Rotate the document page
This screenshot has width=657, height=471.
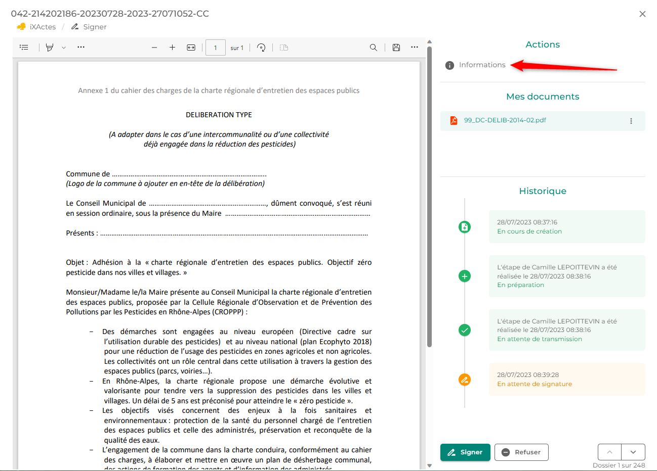pos(261,48)
